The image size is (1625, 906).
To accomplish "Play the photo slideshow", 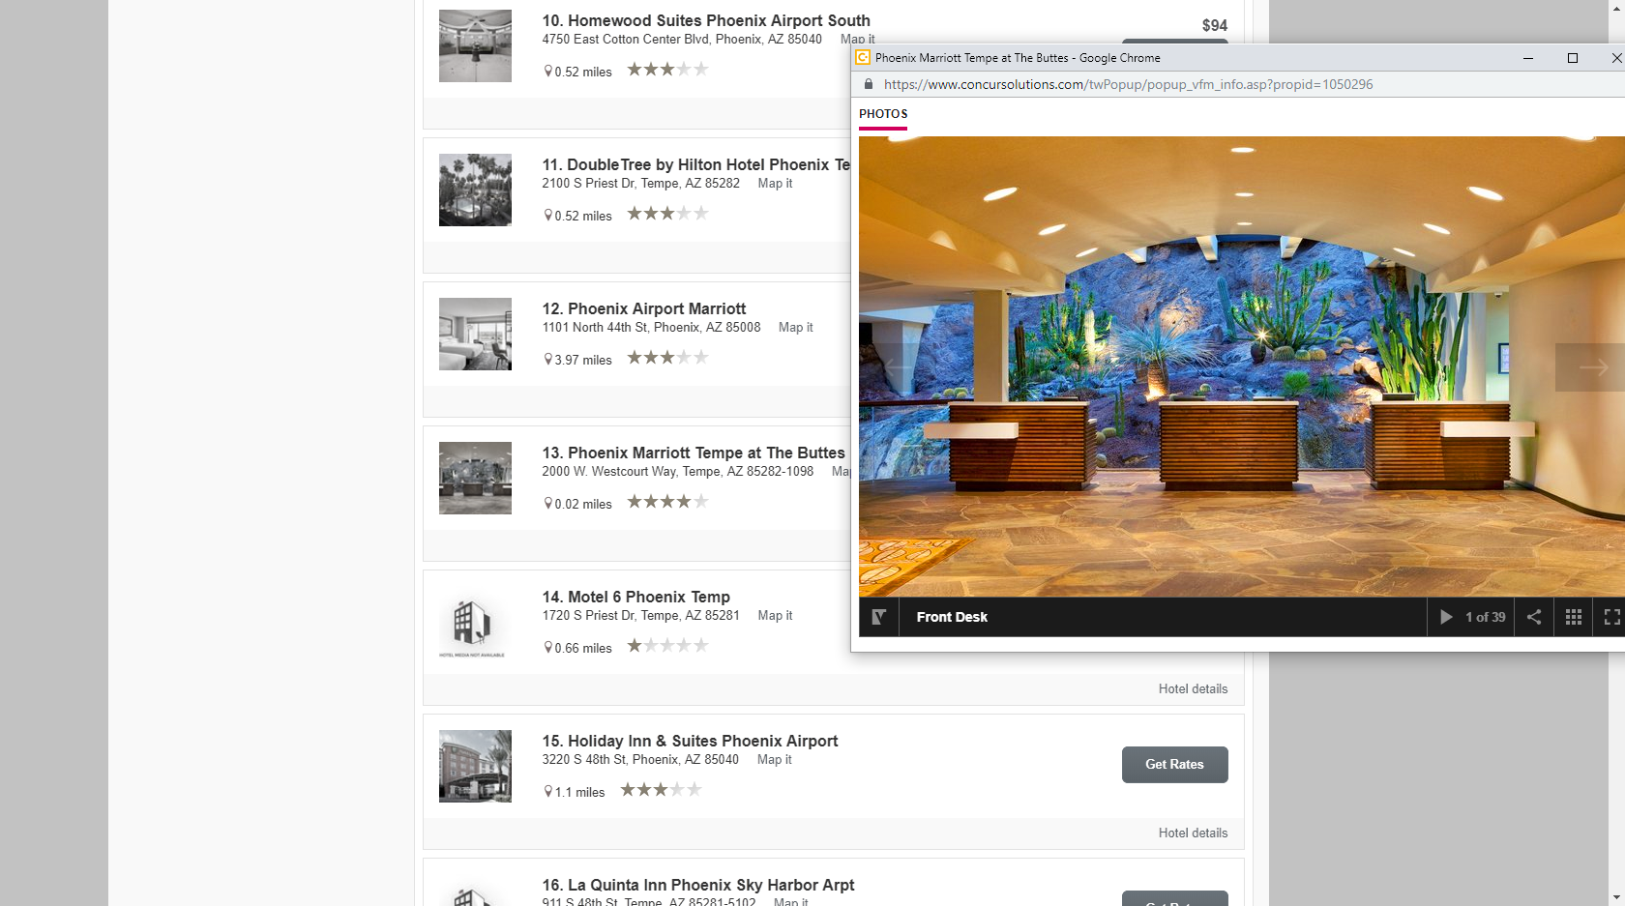I will point(1446,617).
